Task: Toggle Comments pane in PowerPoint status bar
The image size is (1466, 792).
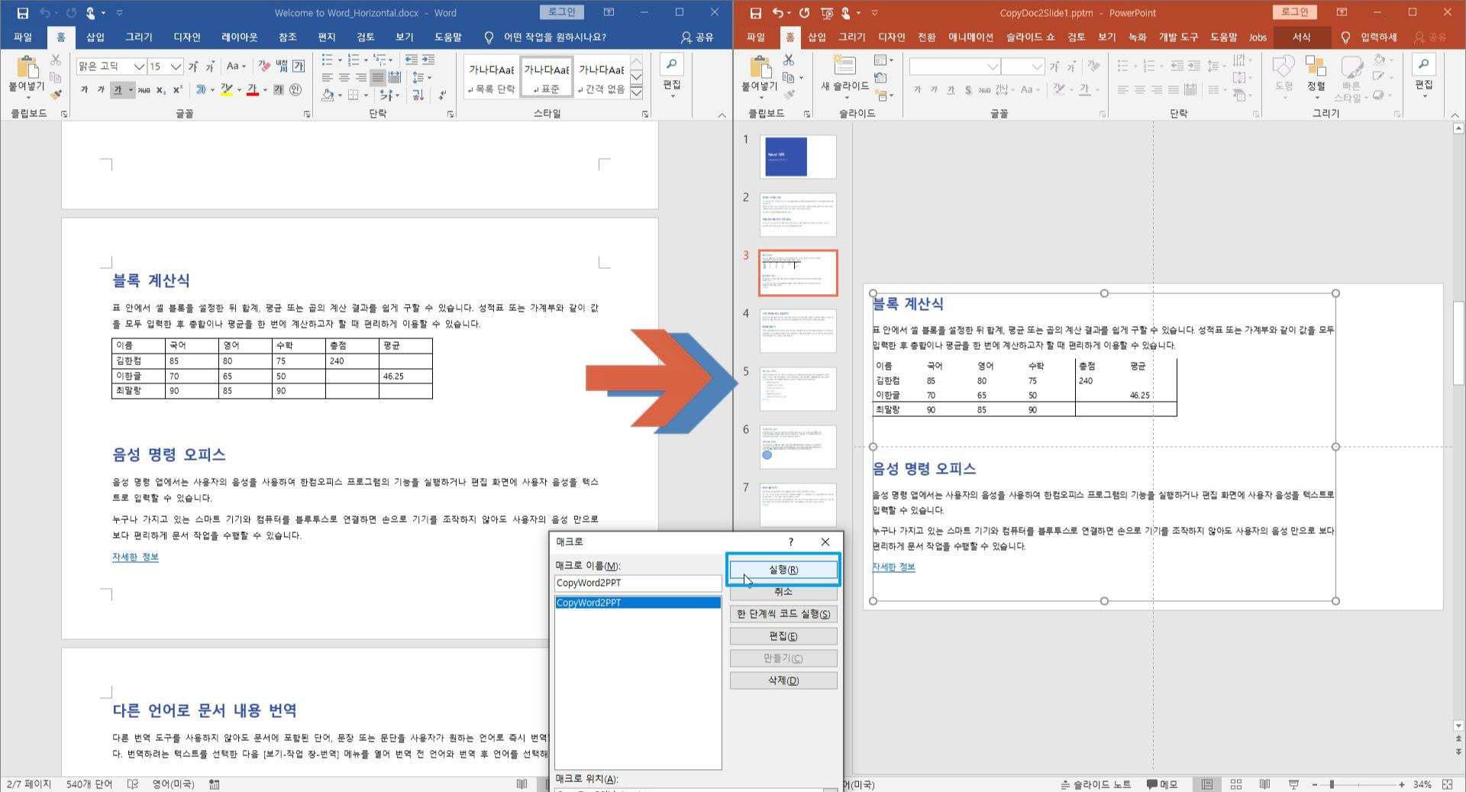Action: tap(1162, 784)
